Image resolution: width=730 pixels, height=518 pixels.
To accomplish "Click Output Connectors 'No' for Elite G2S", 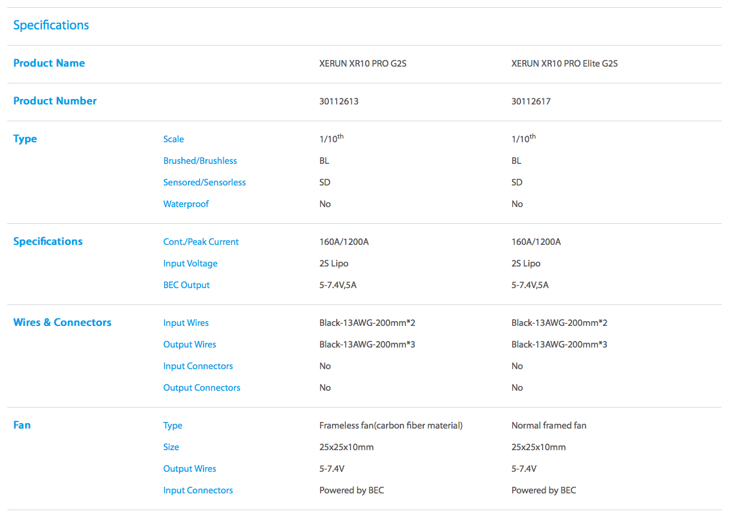I will click(517, 388).
